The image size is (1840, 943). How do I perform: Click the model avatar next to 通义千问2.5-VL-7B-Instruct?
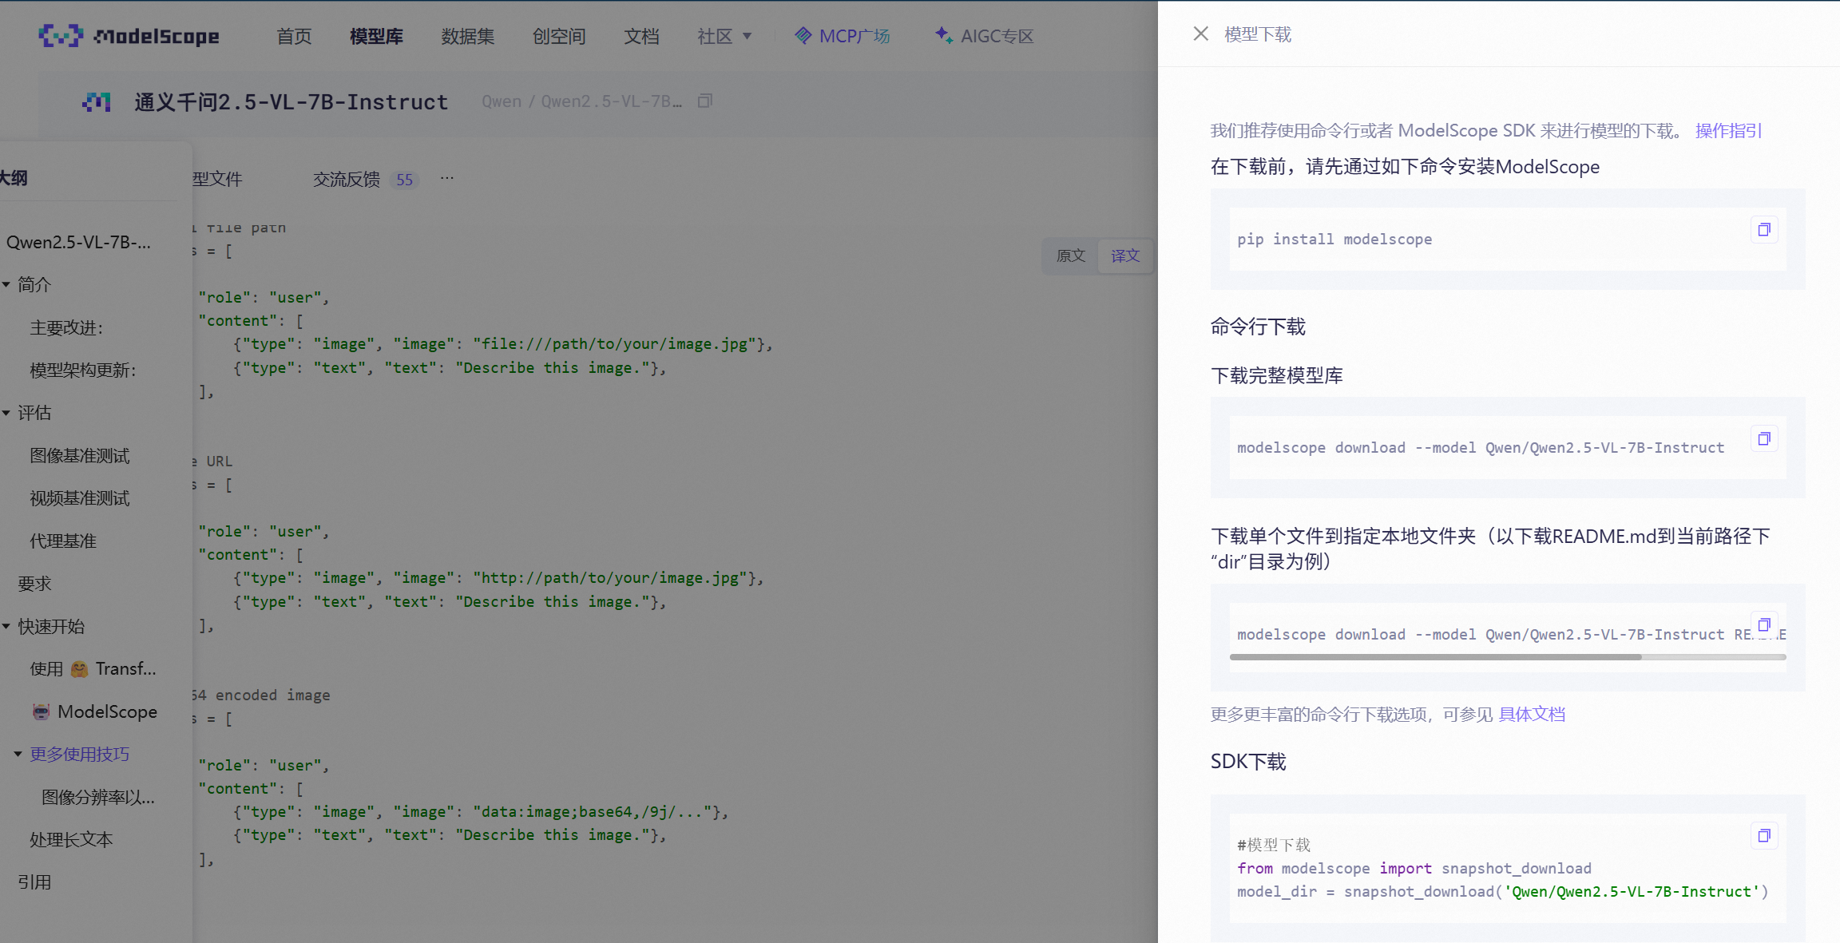click(97, 101)
